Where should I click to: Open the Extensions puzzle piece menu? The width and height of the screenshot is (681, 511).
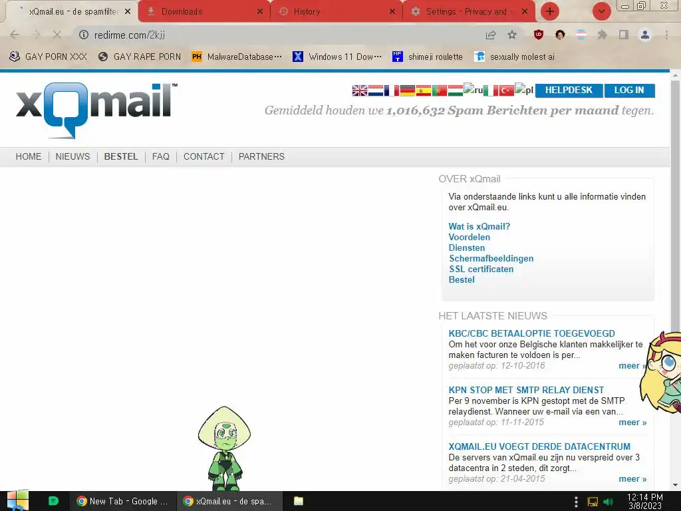tap(602, 35)
